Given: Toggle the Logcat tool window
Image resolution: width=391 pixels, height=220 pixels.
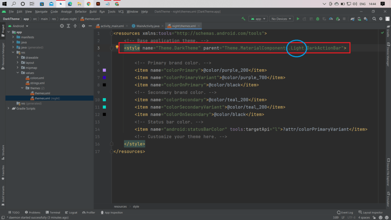Looking at the screenshot, I should click(71, 212).
